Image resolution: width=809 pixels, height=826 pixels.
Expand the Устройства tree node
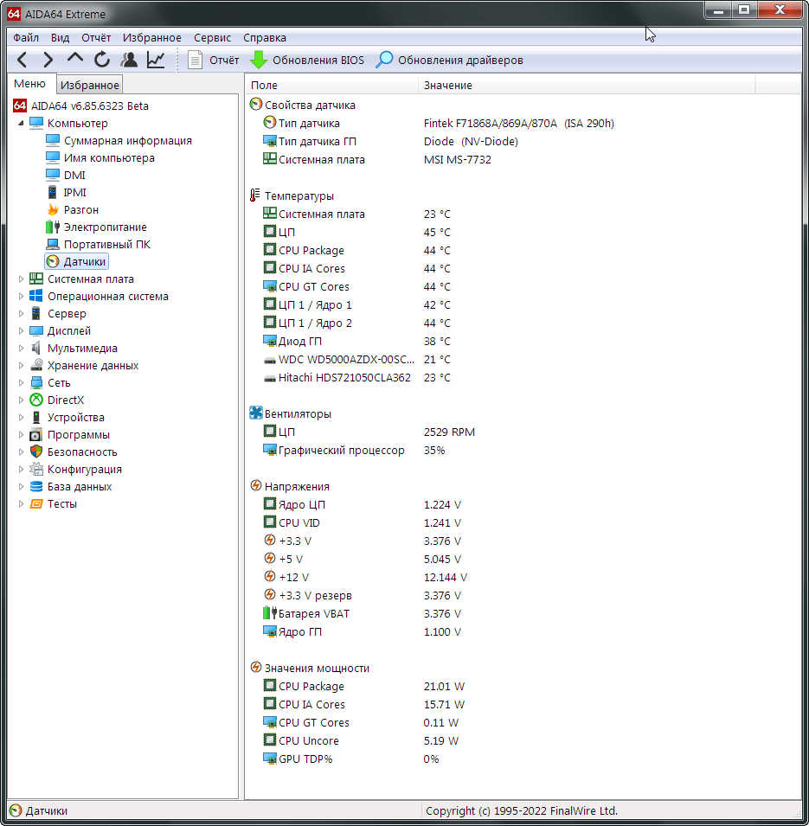(x=21, y=417)
